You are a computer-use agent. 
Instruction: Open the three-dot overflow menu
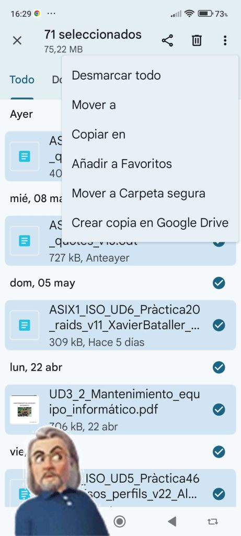click(x=225, y=41)
